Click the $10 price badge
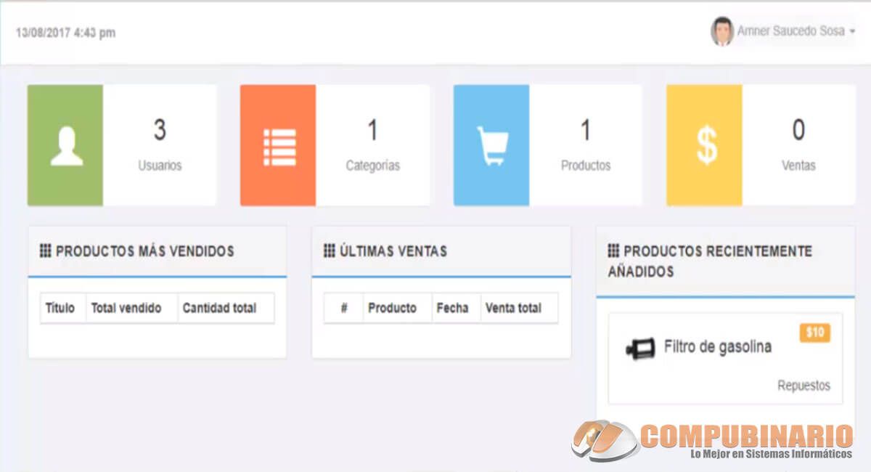Image resolution: width=871 pixels, height=472 pixels. (815, 333)
